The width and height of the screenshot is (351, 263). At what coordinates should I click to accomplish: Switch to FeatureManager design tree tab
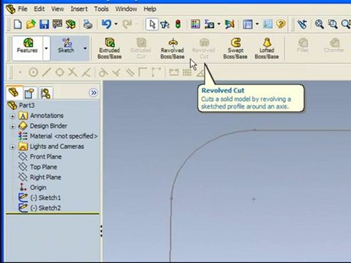(14, 93)
